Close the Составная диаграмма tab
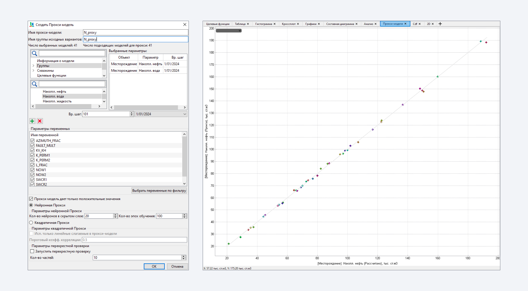 coord(356,24)
